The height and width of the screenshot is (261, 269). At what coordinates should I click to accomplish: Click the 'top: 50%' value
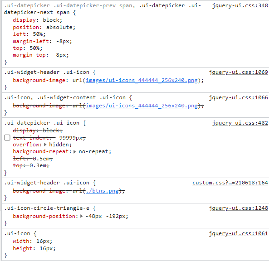34,48
